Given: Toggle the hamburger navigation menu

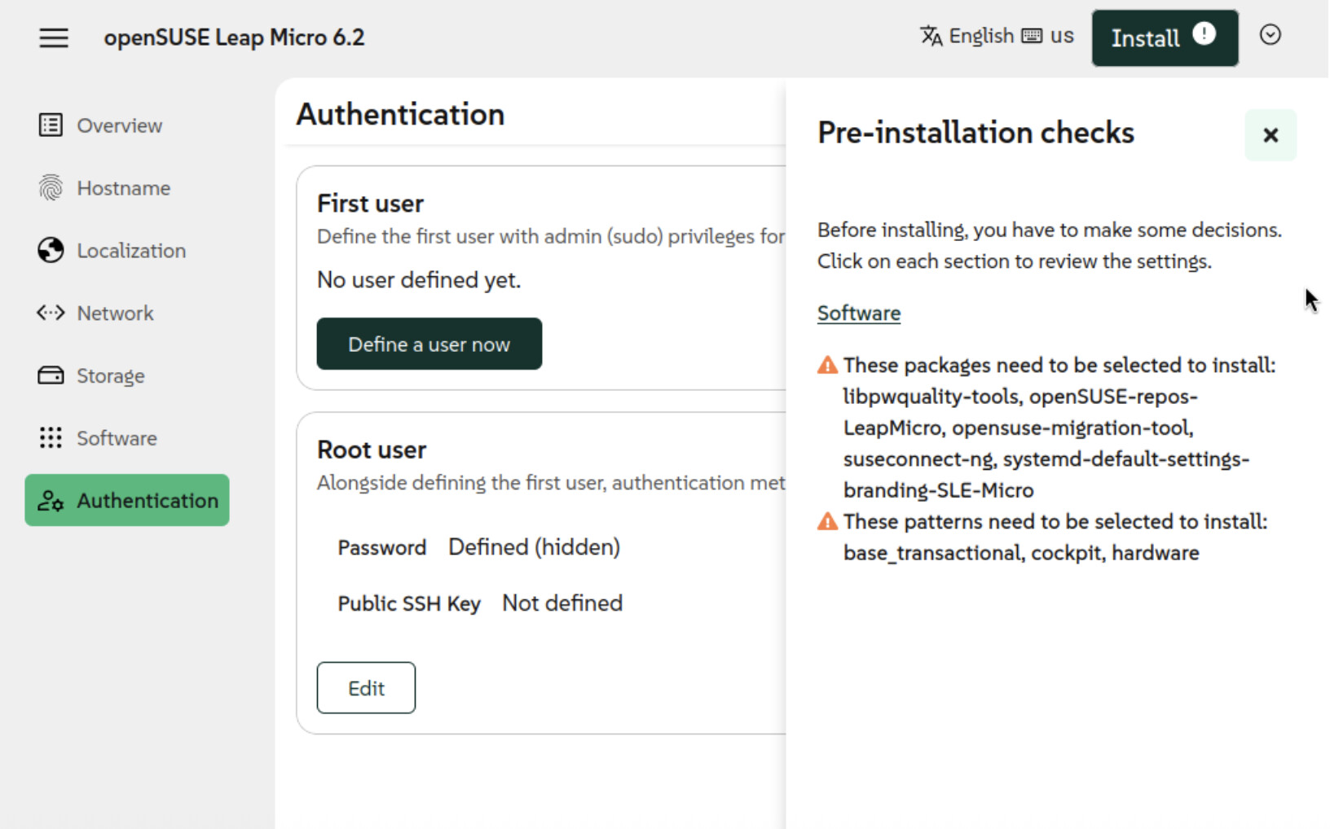Looking at the screenshot, I should click(x=54, y=37).
